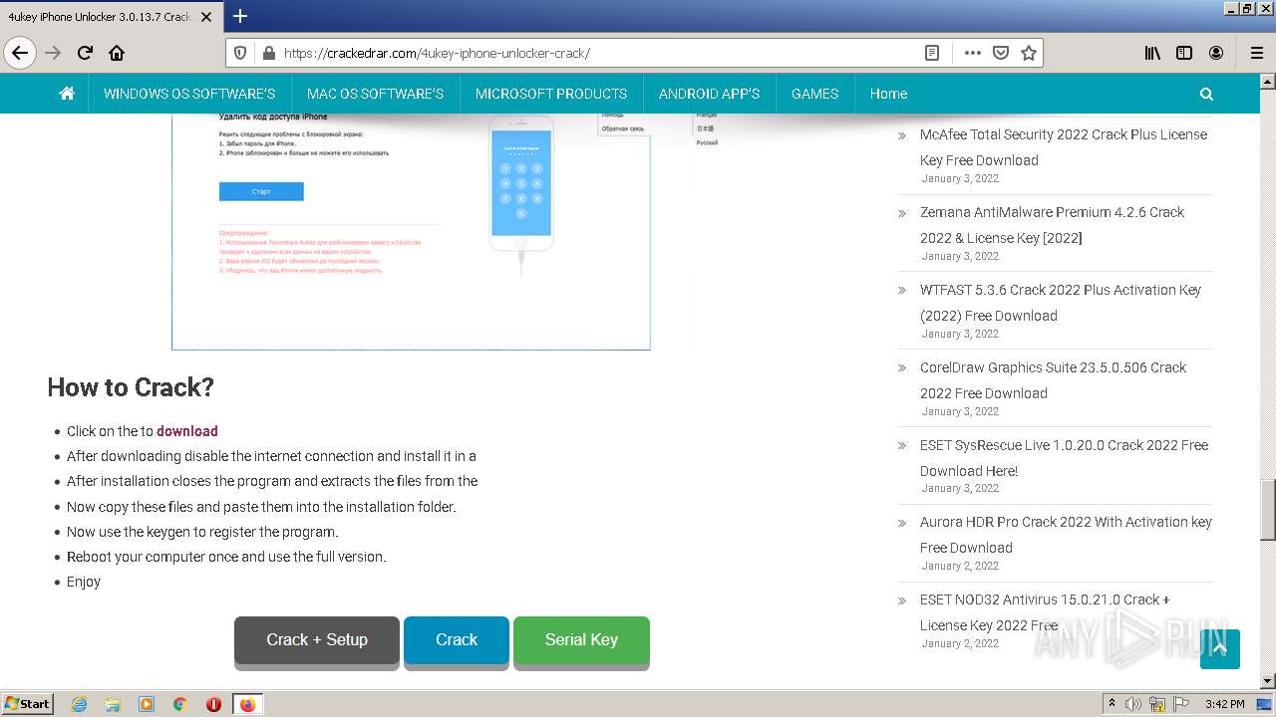Follow the download link in instructions
Image resolution: width=1276 pixels, height=717 pixels.
[x=187, y=431]
